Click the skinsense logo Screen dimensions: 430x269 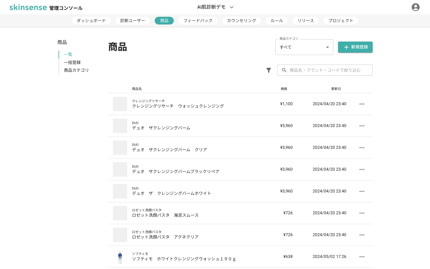pos(28,7)
